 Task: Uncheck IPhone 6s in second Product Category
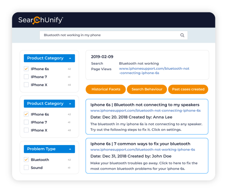[26, 114]
